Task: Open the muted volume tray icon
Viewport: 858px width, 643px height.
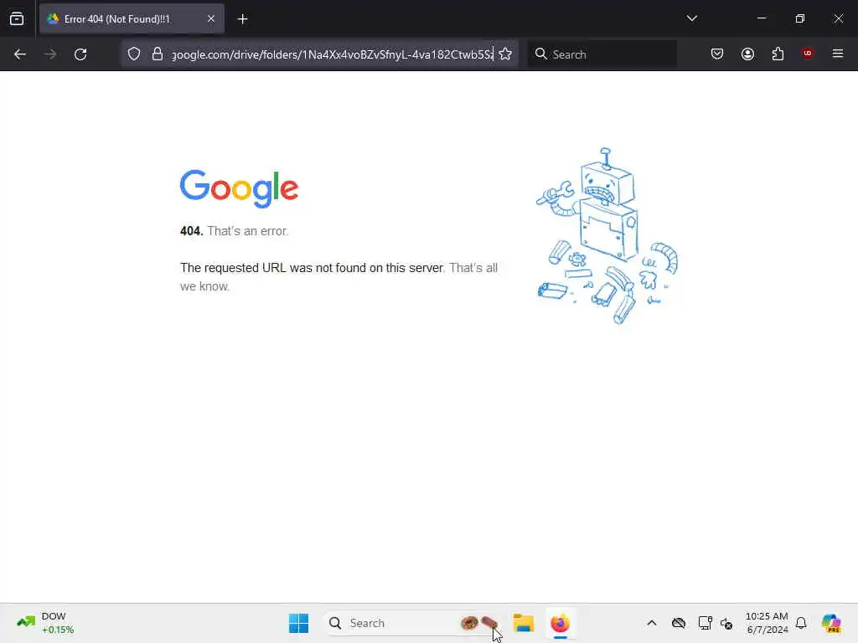Action: pyautogui.click(x=726, y=623)
